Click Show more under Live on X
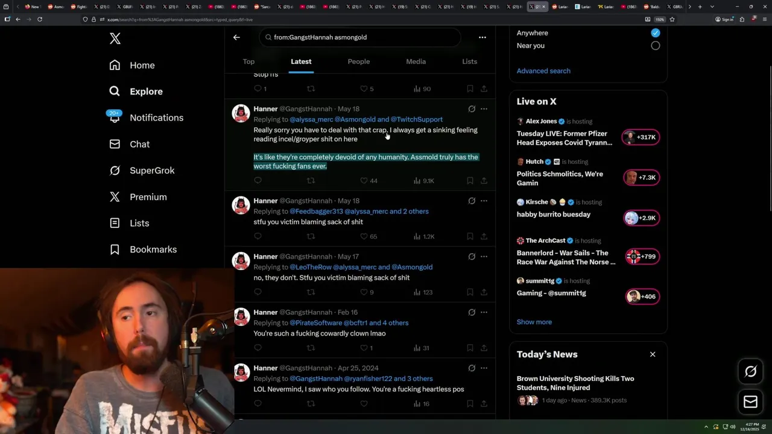Screen dimensions: 772x434 pos(534,322)
